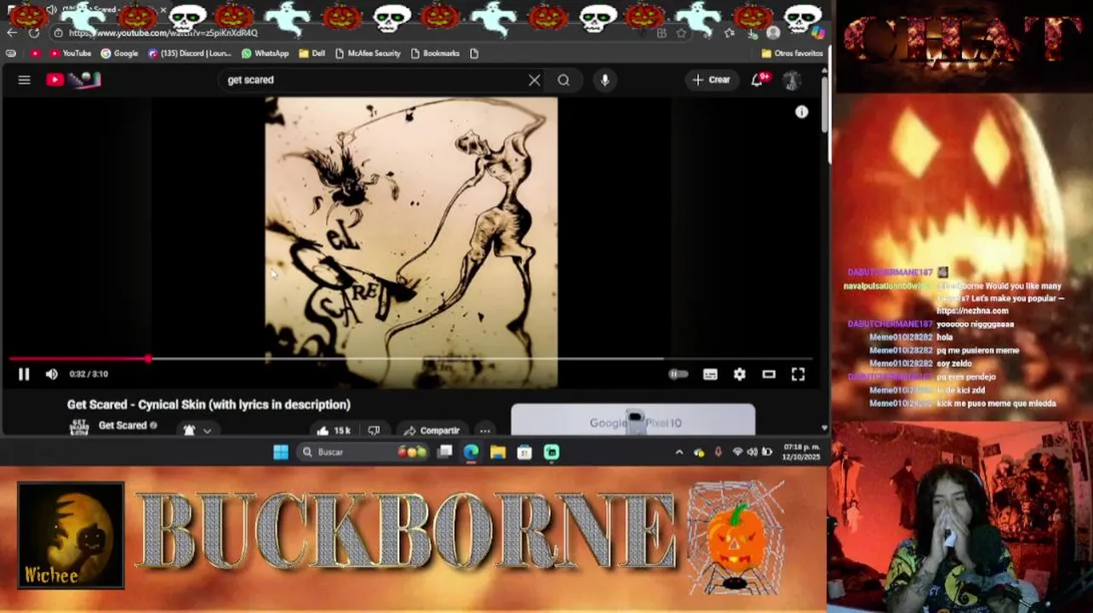Viewport: 1093px width, 613px height.
Task: Switch player to theater mode
Action: (x=769, y=374)
